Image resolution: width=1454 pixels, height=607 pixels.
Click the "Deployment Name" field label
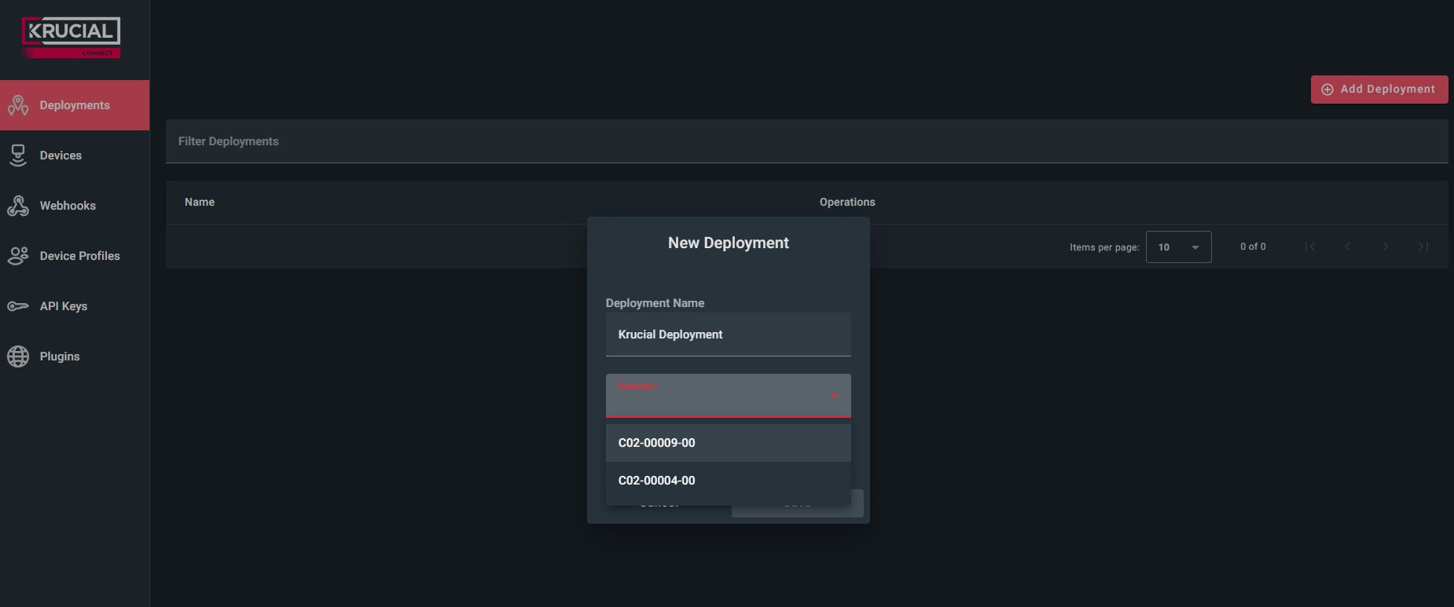click(655, 303)
